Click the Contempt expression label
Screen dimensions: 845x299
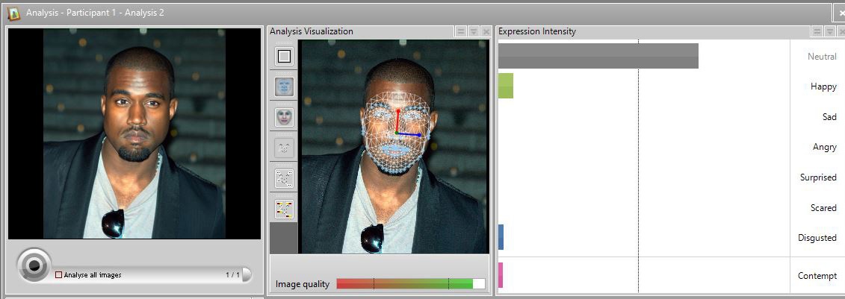[817, 276]
